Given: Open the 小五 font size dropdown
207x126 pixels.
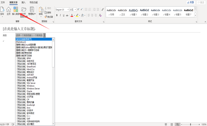Looking at the screenshot, I should (75, 9).
